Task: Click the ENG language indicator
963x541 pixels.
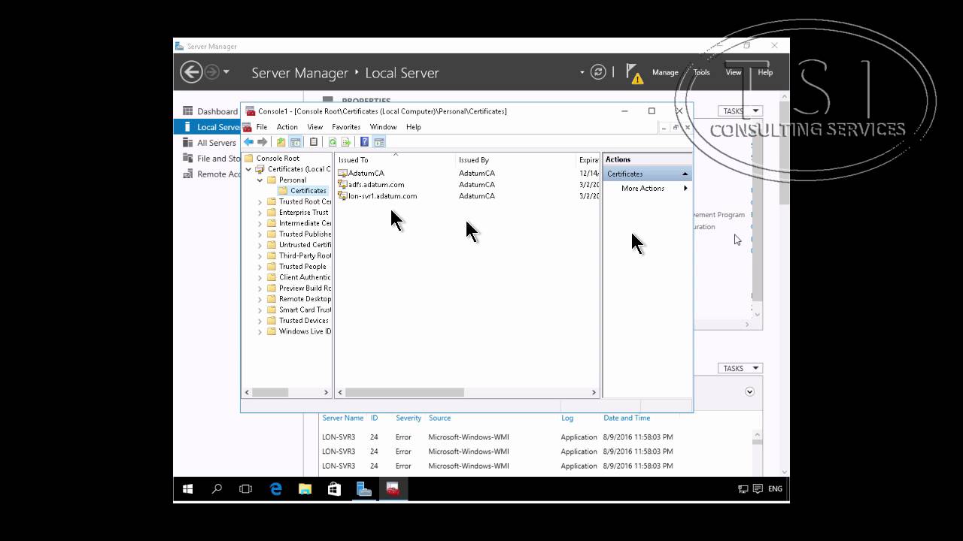Action: coord(775,489)
